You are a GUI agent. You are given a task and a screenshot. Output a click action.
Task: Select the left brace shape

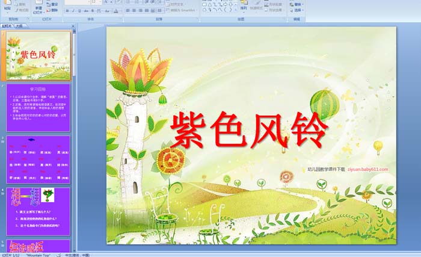point(225,10)
